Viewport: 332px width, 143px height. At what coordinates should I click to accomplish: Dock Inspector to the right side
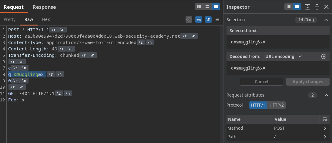pyautogui.click(x=297, y=7)
